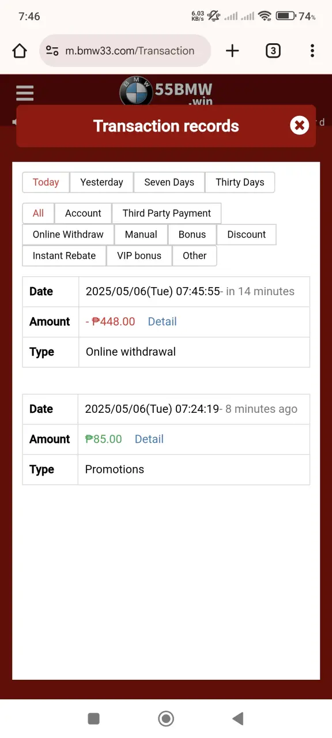
Task: Close the Transaction records dialog
Action: (299, 125)
